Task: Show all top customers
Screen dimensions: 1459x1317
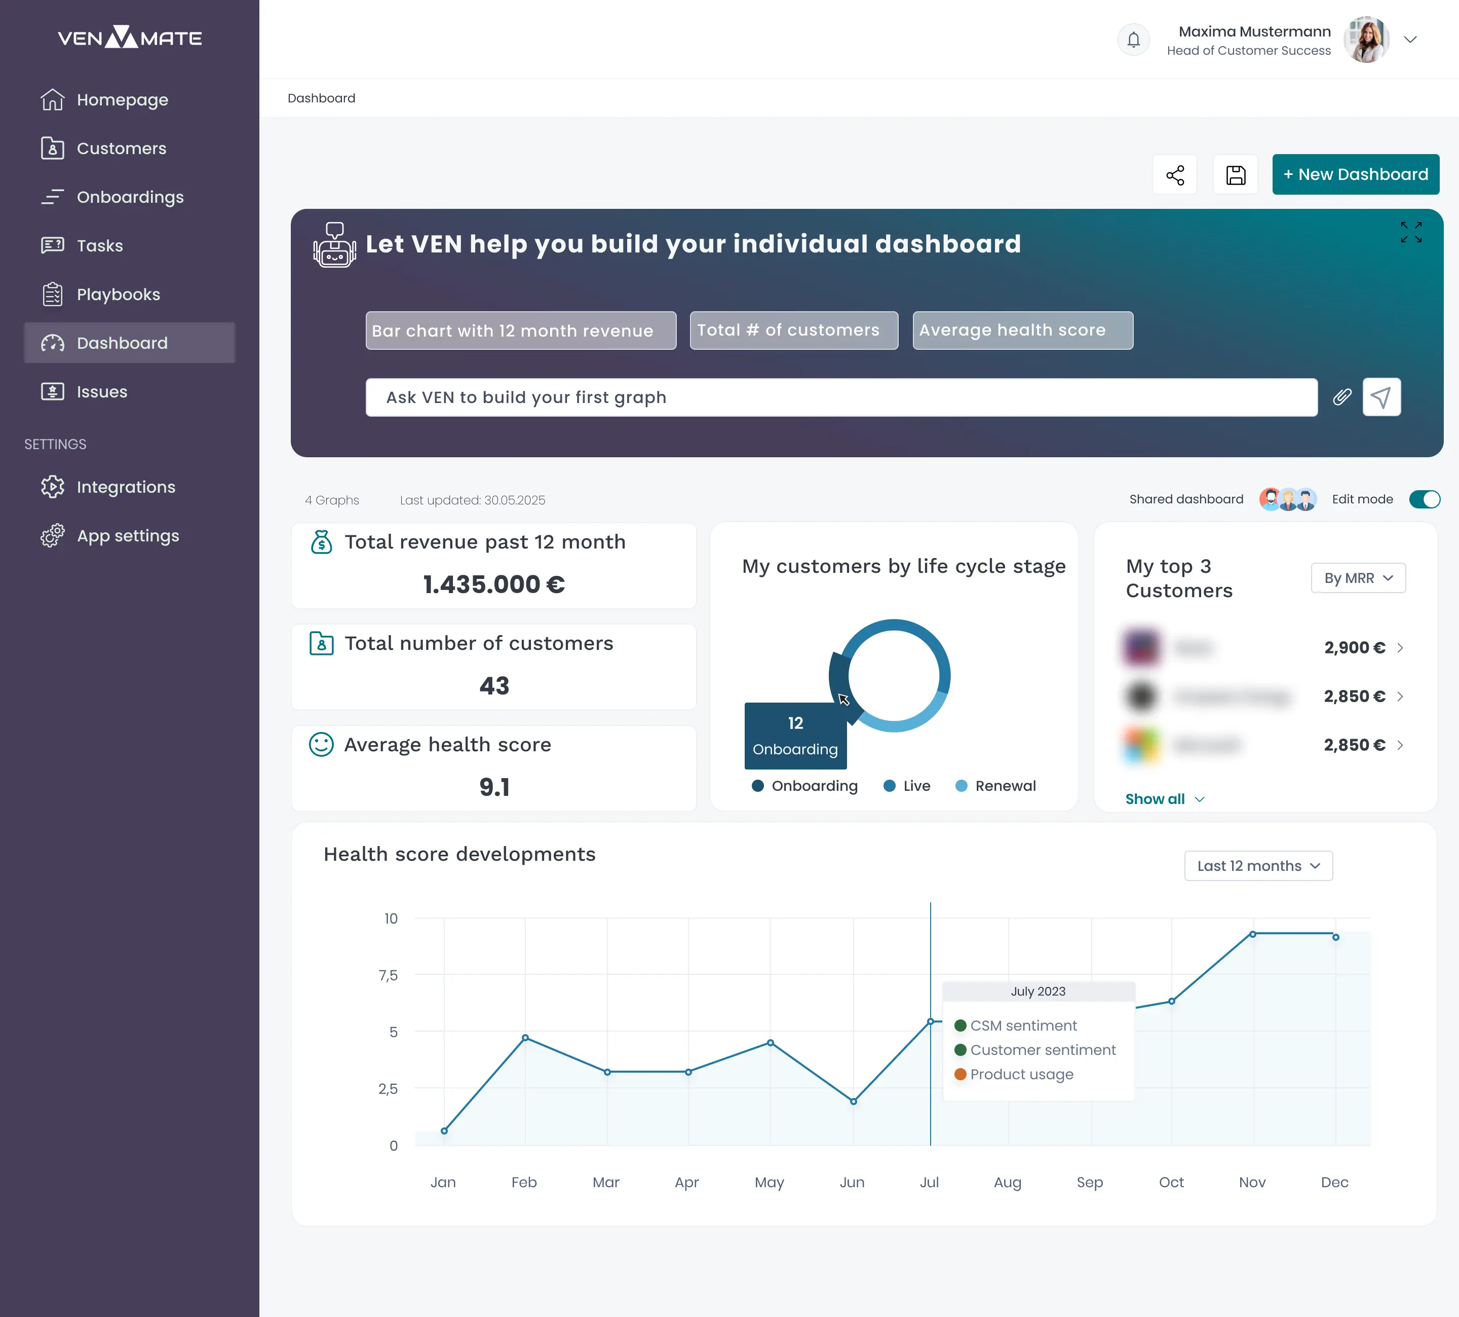Action: [1155, 799]
